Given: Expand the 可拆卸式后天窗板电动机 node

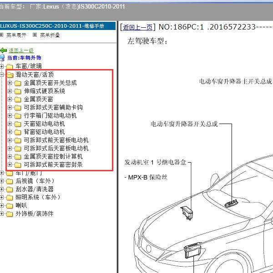Looking at the screenshot, I should pos(10,149).
